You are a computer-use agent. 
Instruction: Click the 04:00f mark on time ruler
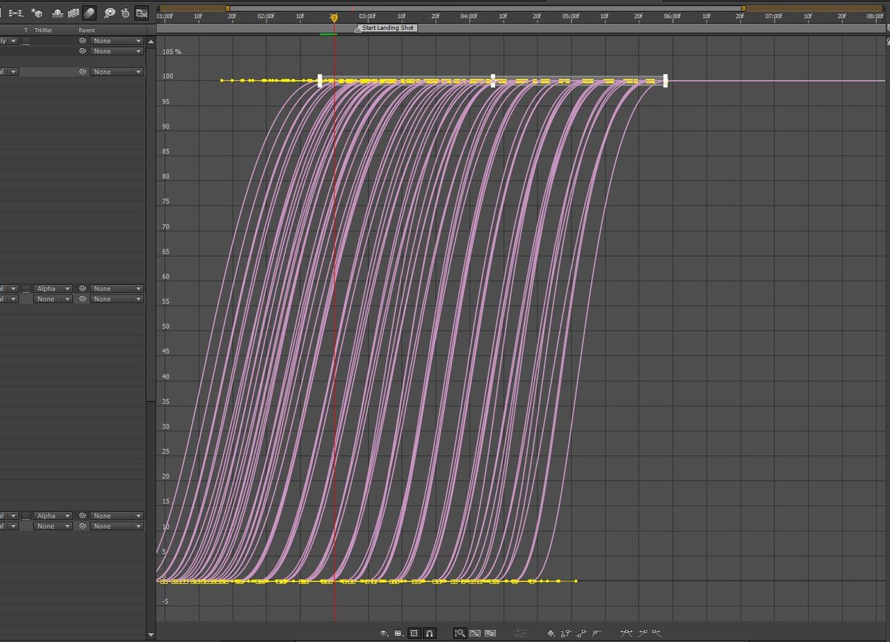coord(469,16)
